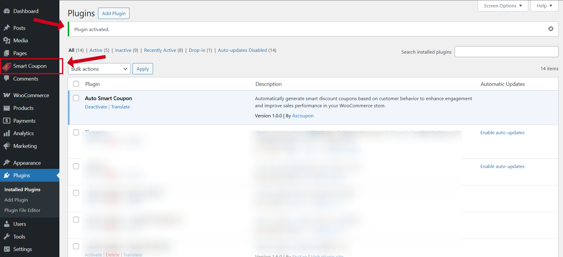
Task: Click the Marketing megaphone icon
Action: click(7, 146)
